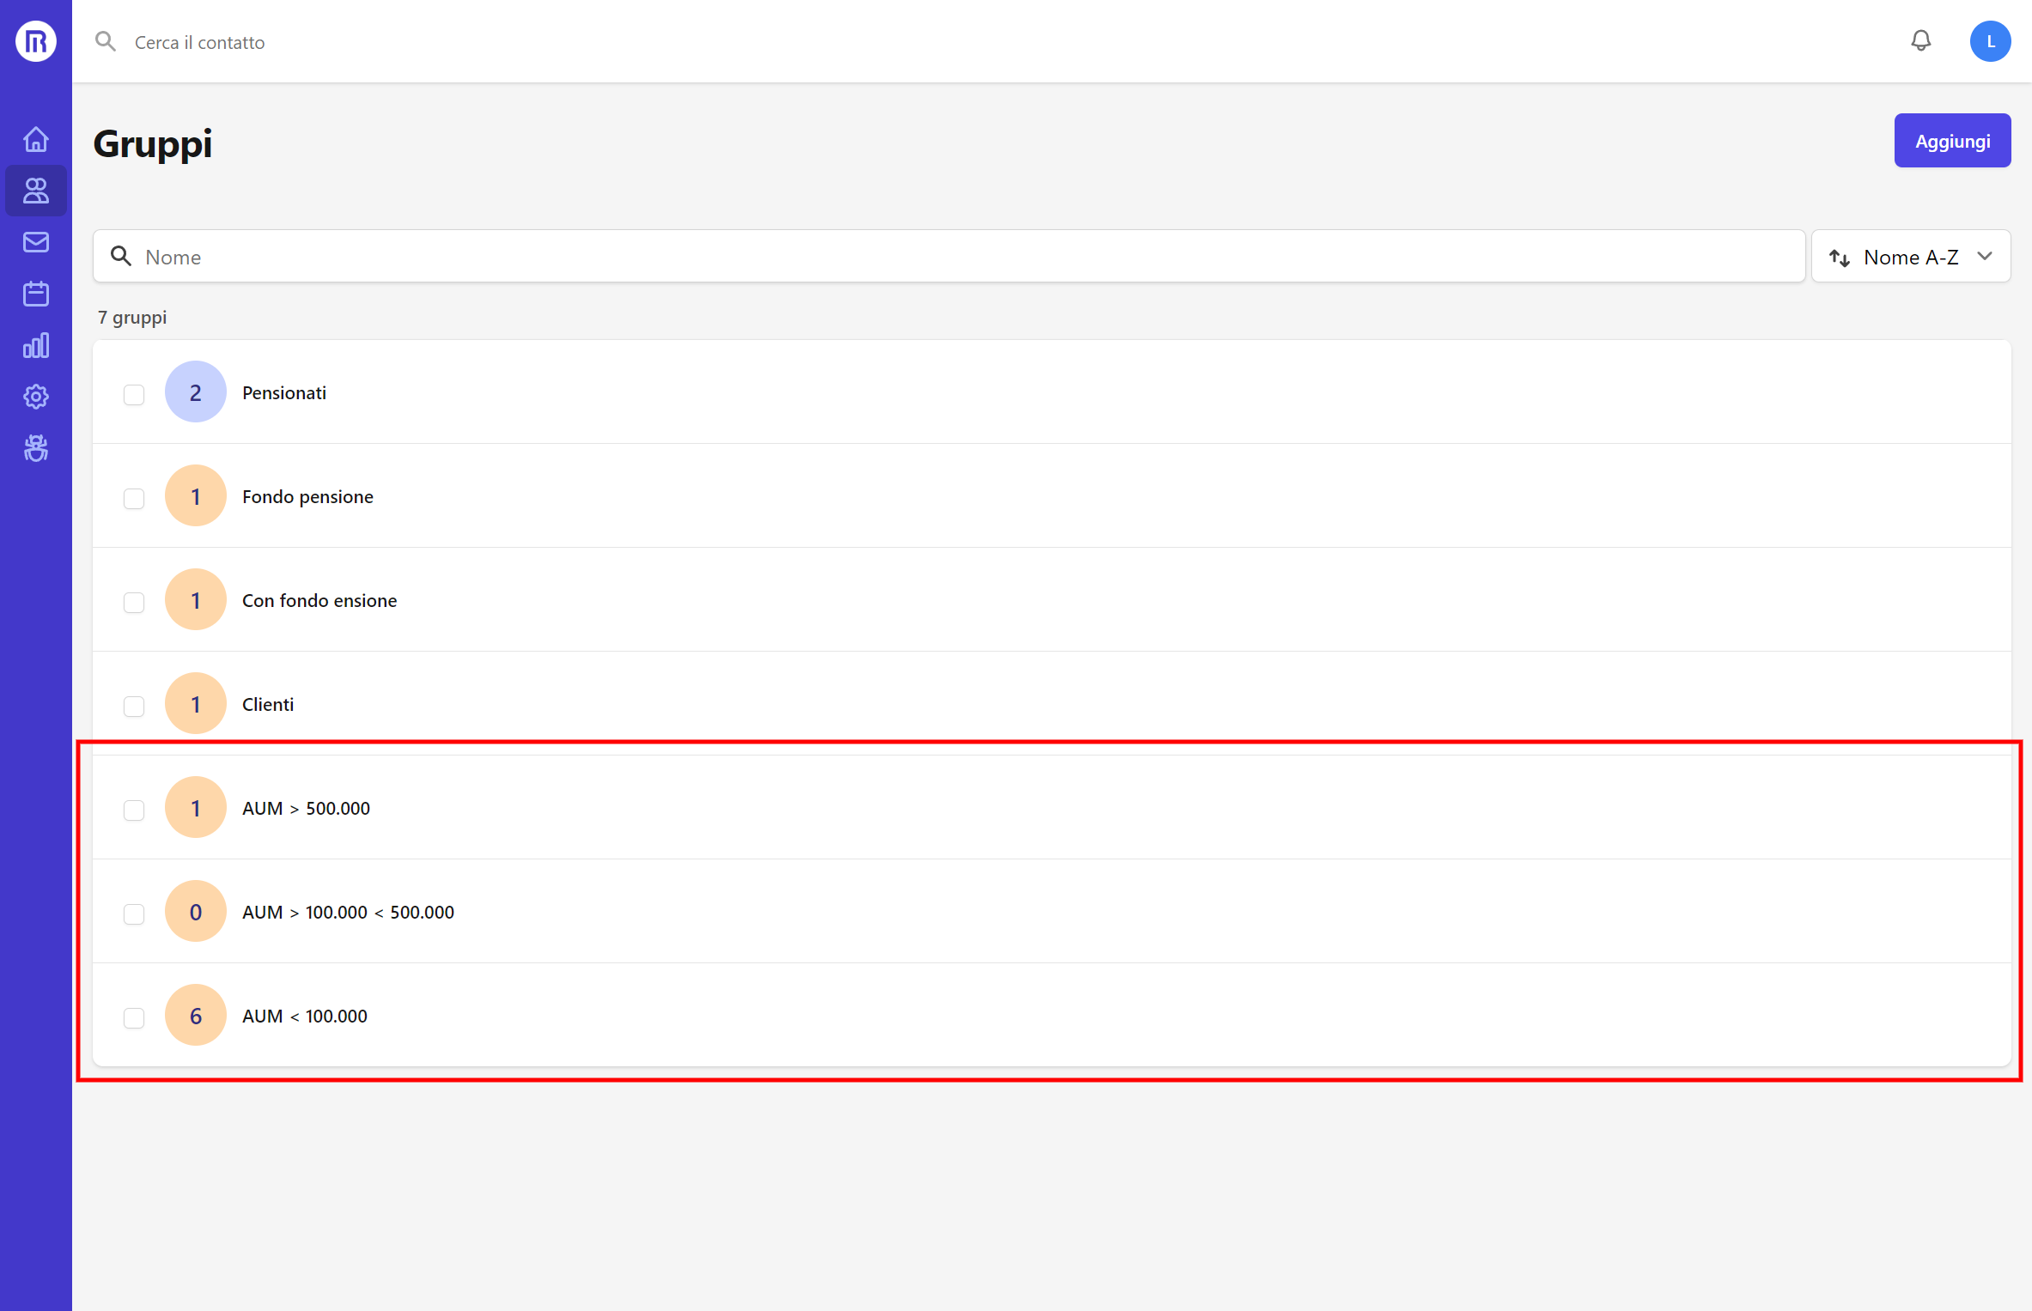The height and width of the screenshot is (1311, 2032).
Task: Click the Aggiungi button
Action: click(x=1951, y=141)
